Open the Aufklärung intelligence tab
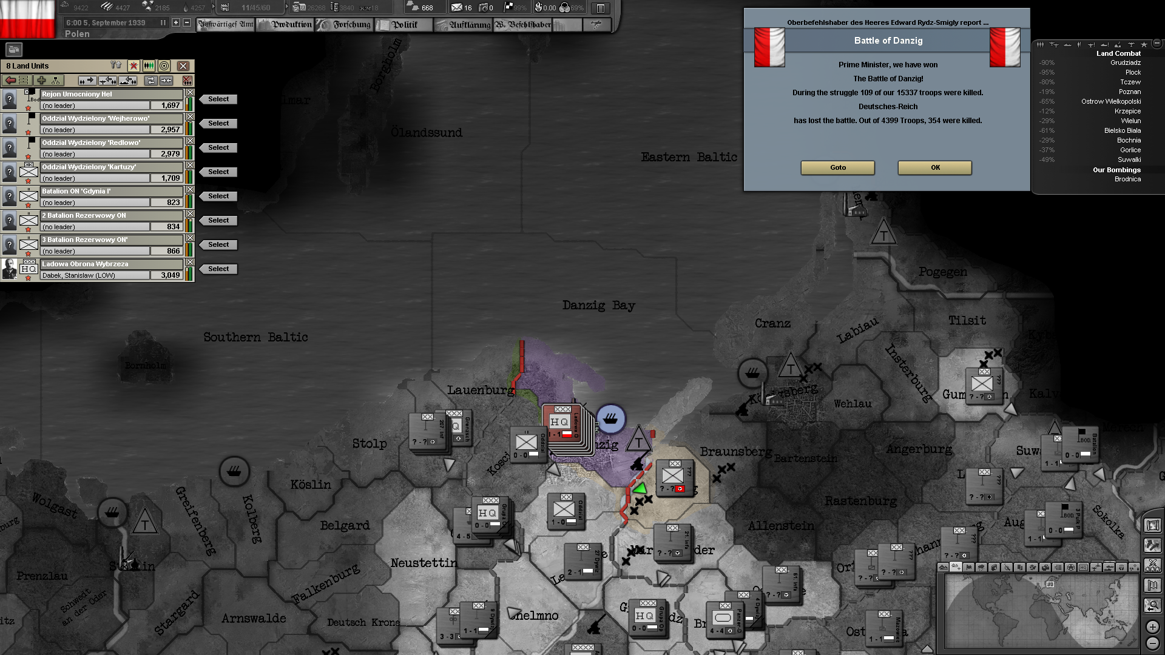The height and width of the screenshot is (655, 1165). click(x=464, y=24)
